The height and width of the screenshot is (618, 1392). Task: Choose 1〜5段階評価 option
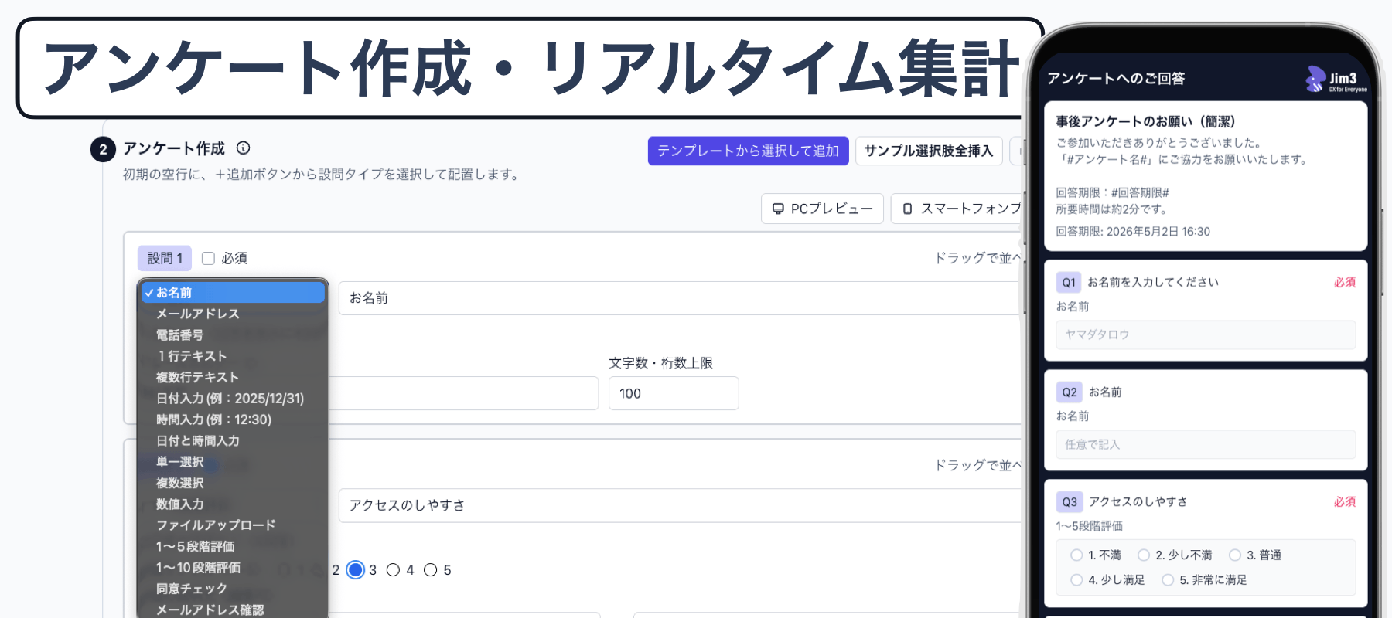pyautogui.click(x=233, y=546)
